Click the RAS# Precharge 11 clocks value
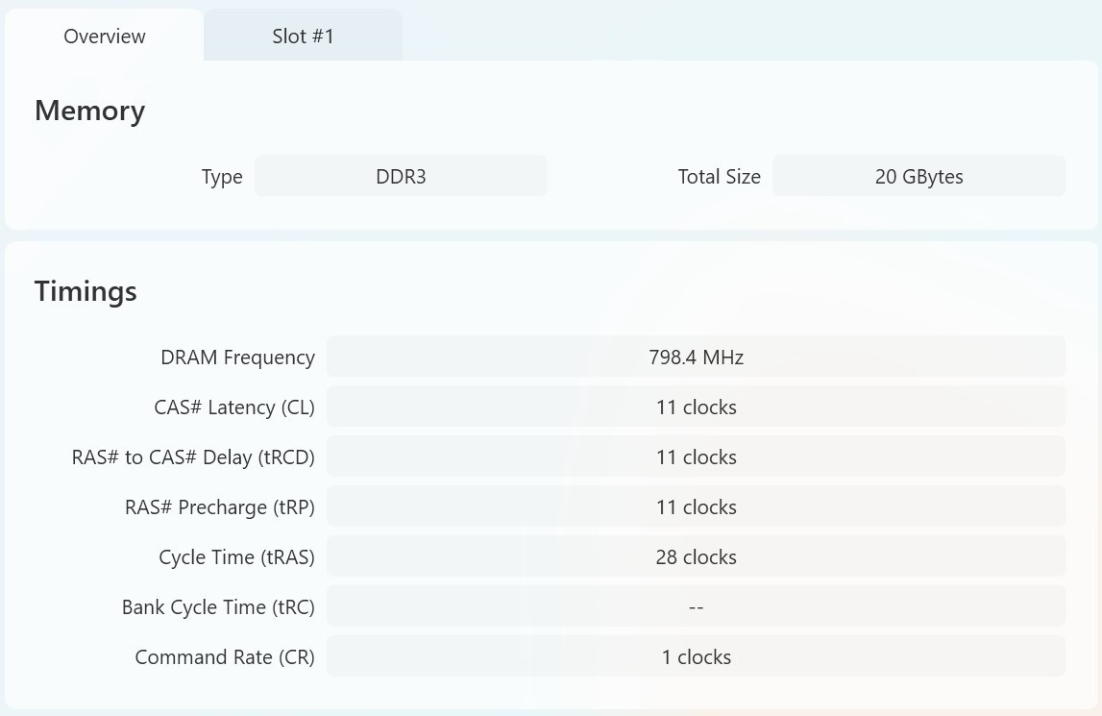The image size is (1102, 716). pyautogui.click(x=696, y=506)
